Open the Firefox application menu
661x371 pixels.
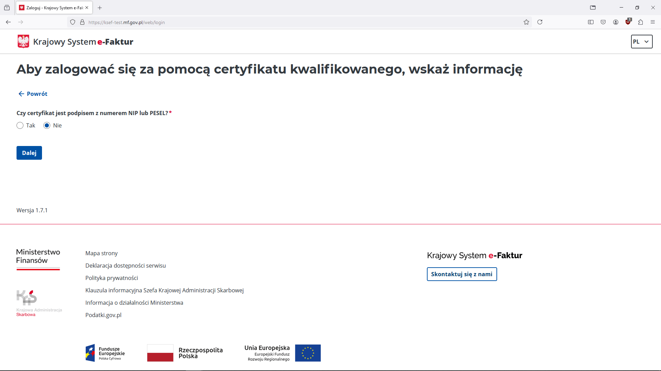tap(653, 22)
